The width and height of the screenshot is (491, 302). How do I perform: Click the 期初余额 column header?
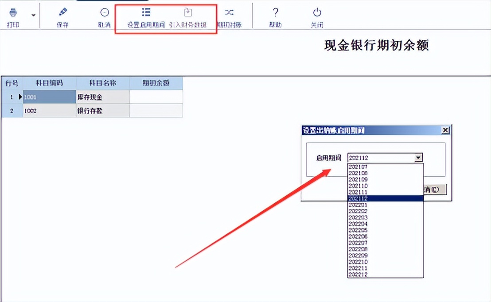tap(156, 83)
